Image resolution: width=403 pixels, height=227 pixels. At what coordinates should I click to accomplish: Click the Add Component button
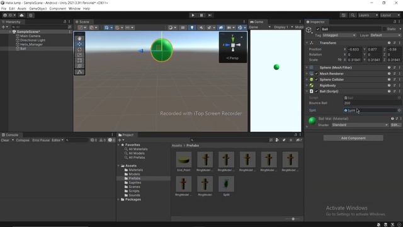click(x=353, y=138)
